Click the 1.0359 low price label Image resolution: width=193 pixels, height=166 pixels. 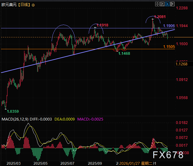tap(13, 111)
